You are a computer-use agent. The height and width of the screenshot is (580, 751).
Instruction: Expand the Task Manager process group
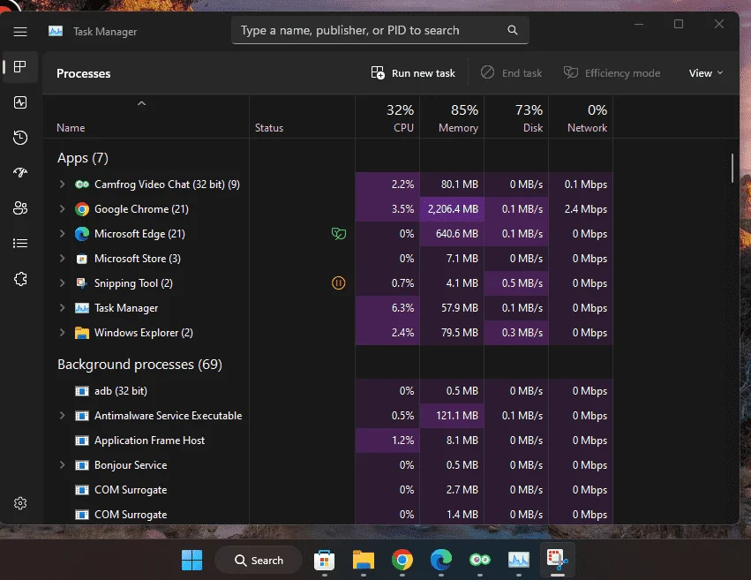[x=63, y=307]
